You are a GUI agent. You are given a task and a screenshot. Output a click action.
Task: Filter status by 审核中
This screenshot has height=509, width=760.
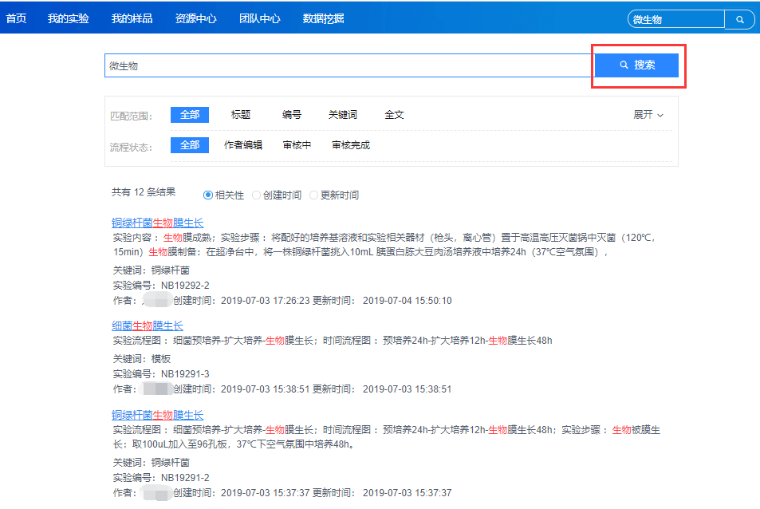point(297,145)
